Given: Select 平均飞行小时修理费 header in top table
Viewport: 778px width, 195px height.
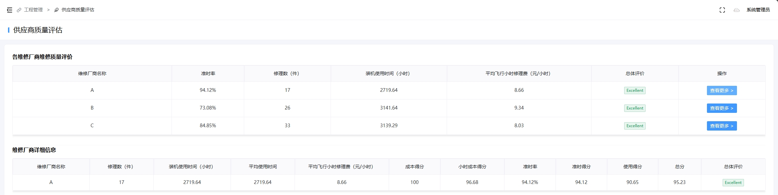Looking at the screenshot, I should coord(519,73).
